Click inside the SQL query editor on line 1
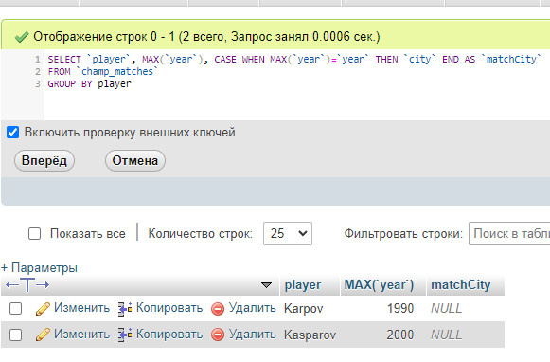Screen dimensions: 550x362 294,59
